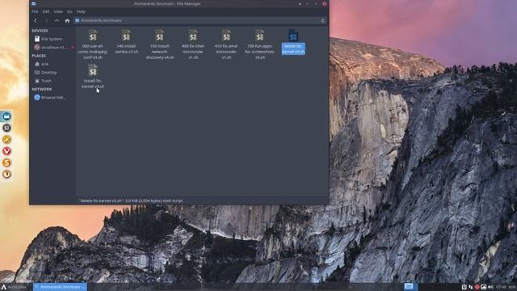This screenshot has height=291, width=517.
Task: Switch workspaces via the panel pager
Action: tap(410, 287)
